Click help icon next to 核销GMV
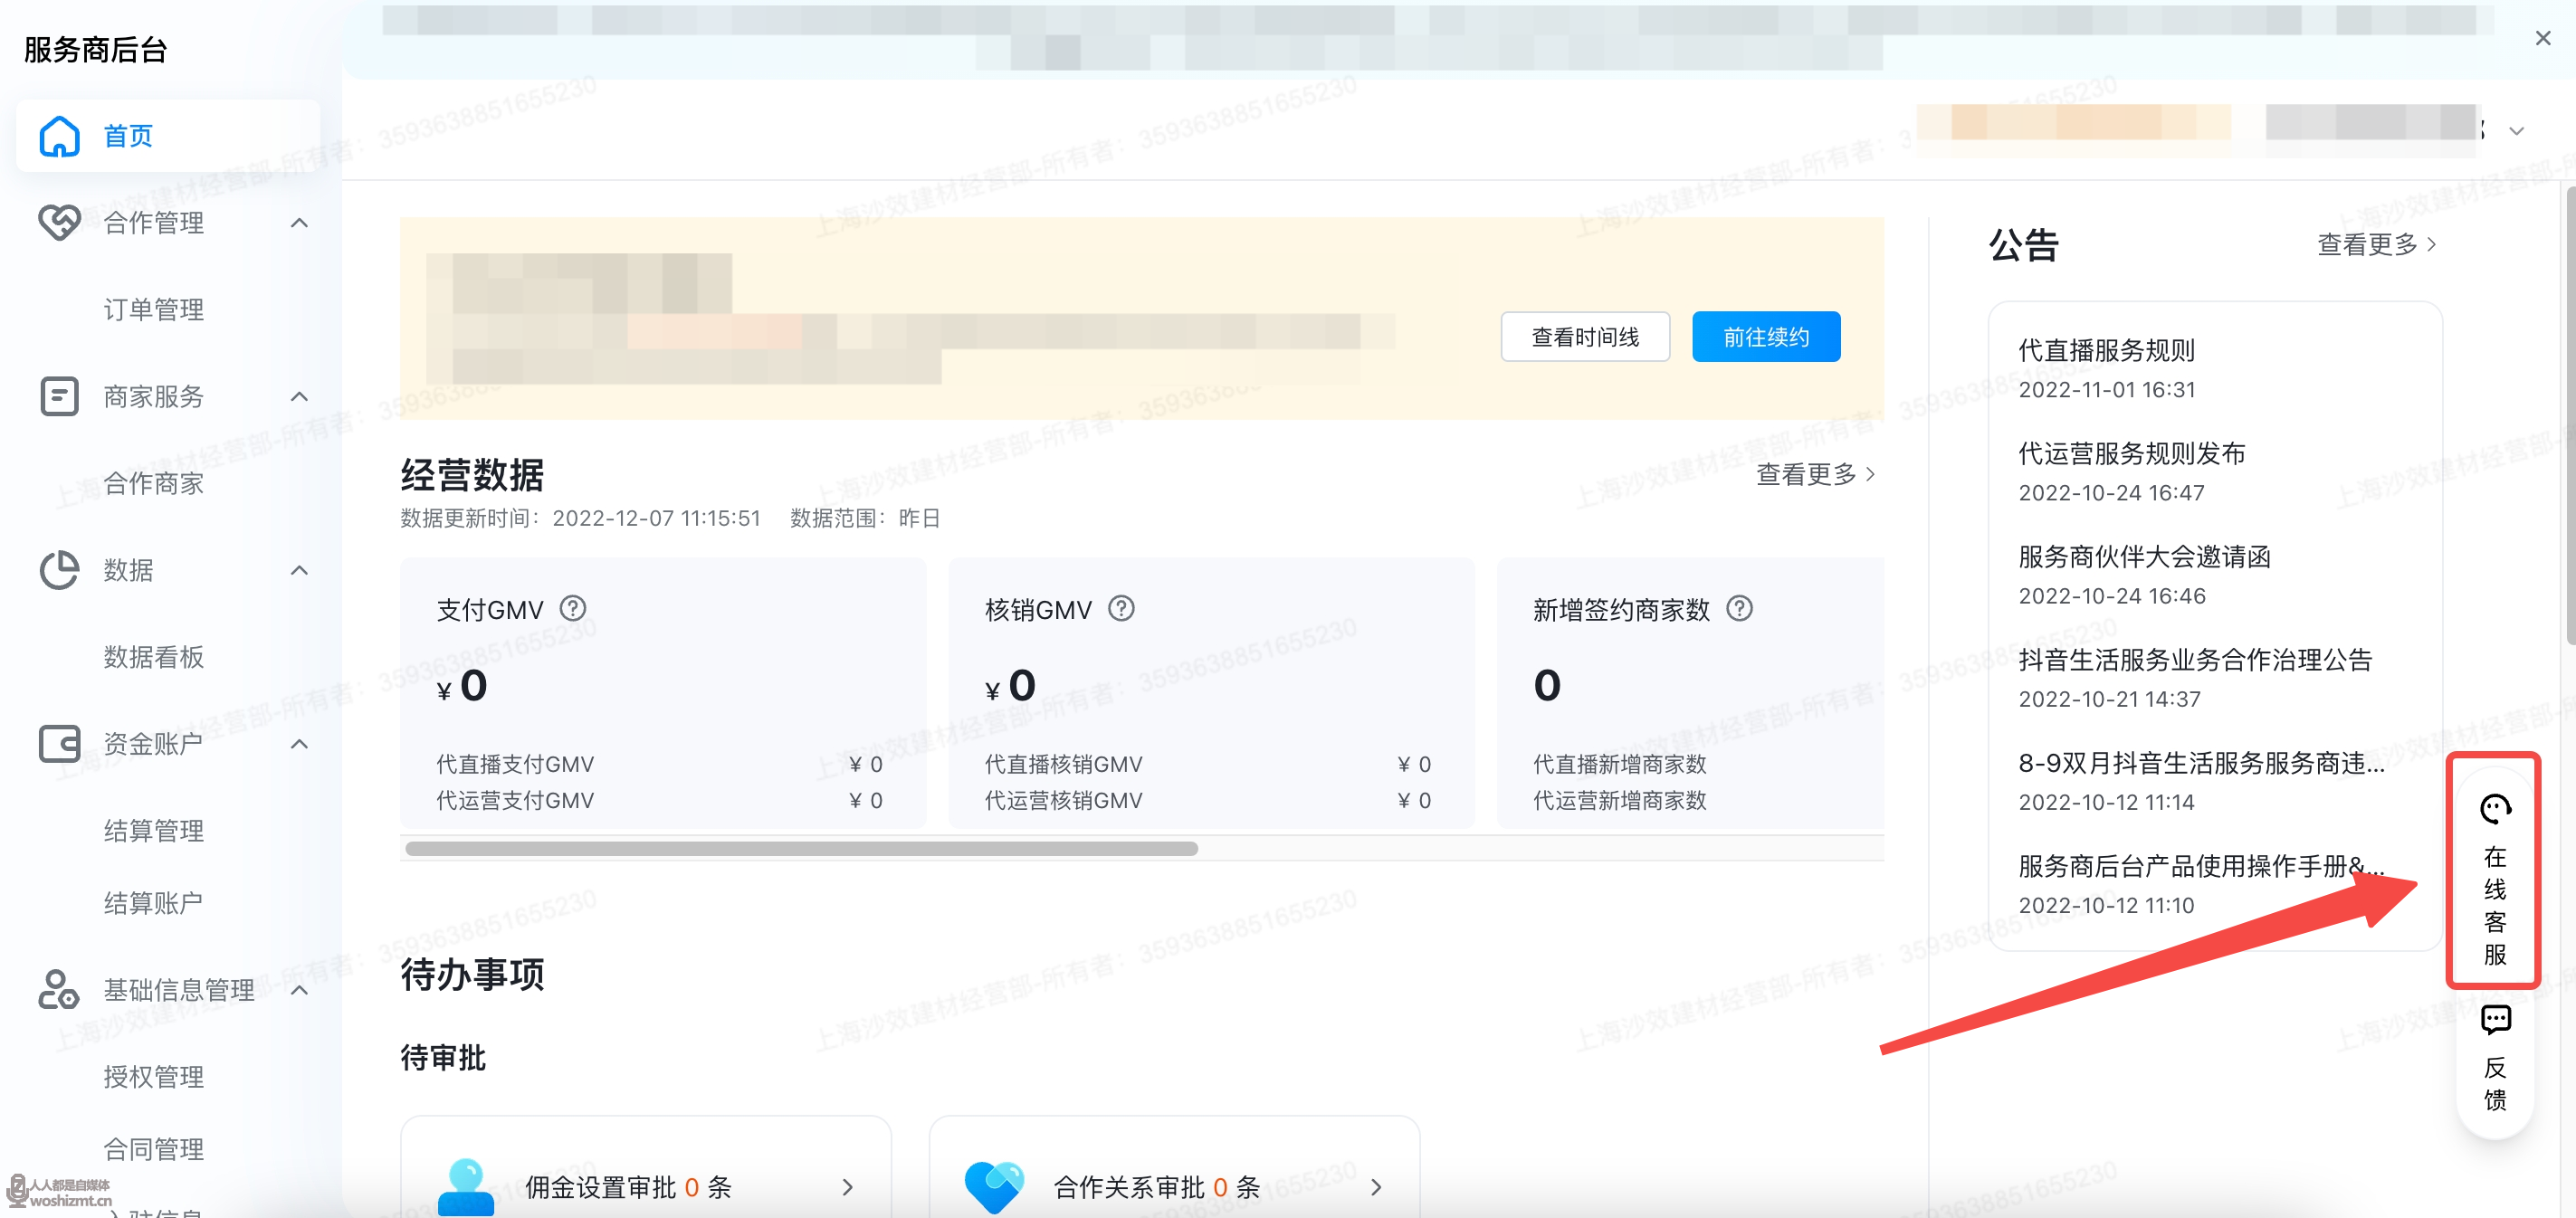 pyautogui.click(x=1121, y=608)
